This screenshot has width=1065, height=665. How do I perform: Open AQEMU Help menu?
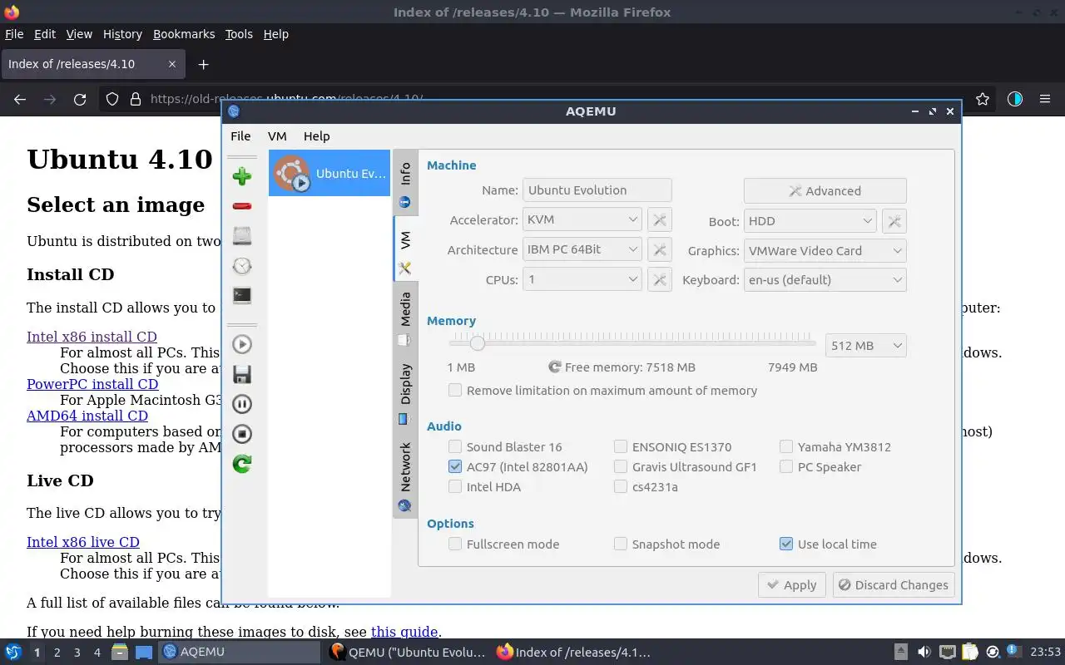tap(316, 136)
